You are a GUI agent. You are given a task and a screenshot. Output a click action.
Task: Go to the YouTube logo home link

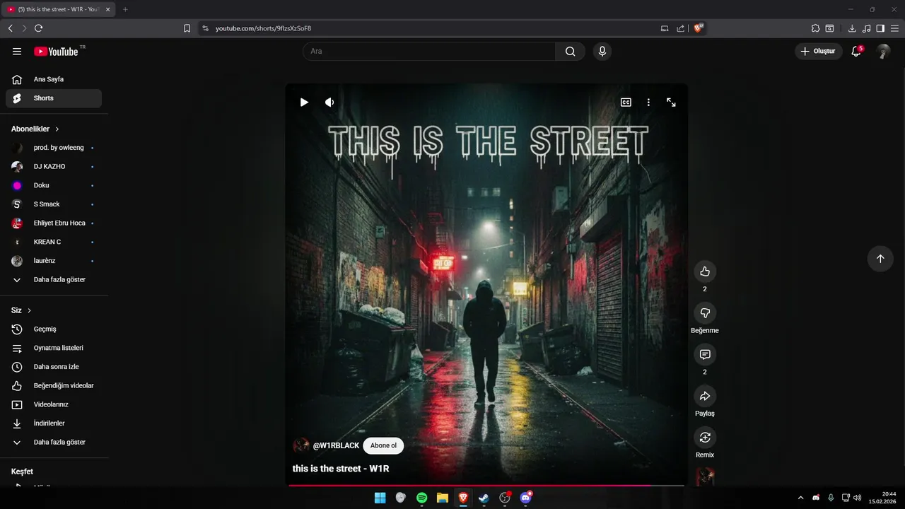point(57,51)
